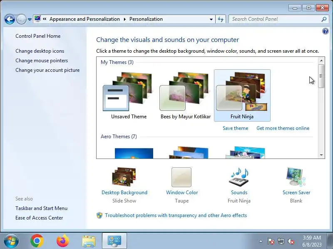Viewport: 333px width, 249px height.
Task: Click the Forward navigation arrow button
Action: [x=21, y=20]
